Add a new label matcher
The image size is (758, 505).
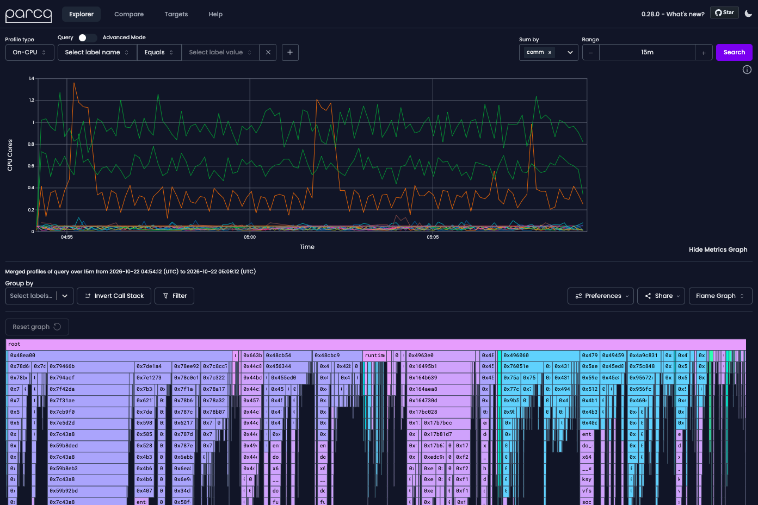[290, 52]
